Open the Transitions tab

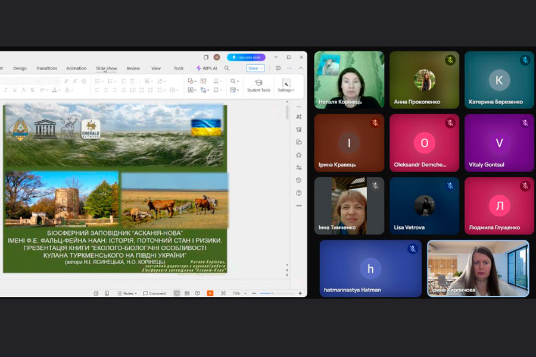(x=46, y=68)
